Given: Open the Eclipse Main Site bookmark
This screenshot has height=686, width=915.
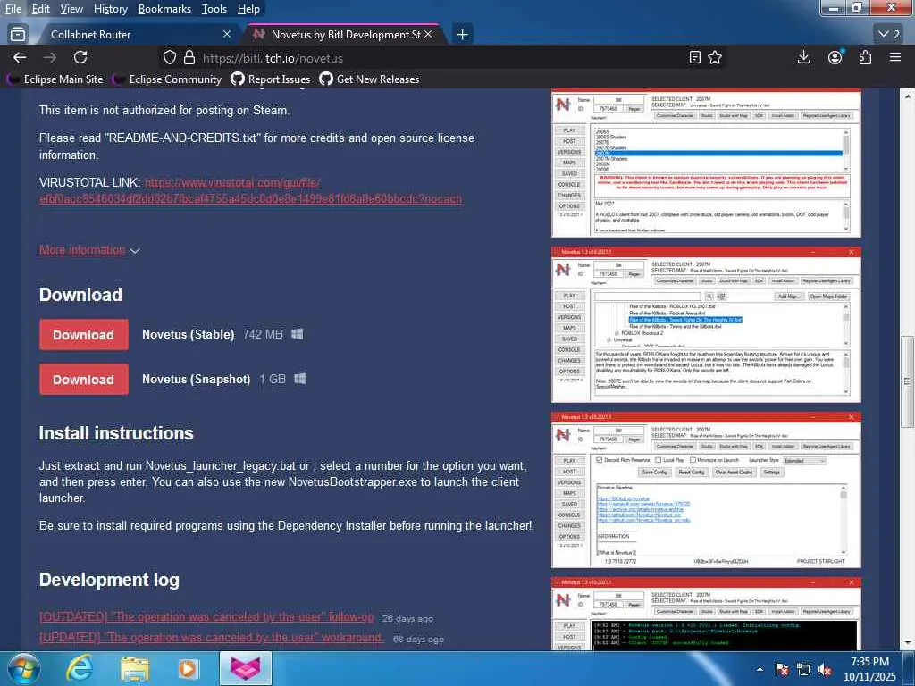Looking at the screenshot, I should point(55,79).
